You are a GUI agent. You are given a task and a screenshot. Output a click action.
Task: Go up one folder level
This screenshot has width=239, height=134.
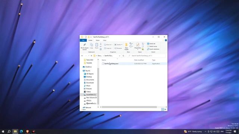(x=91, y=56)
